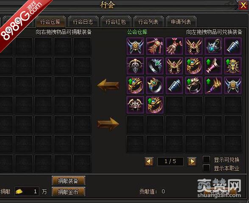The width and height of the screenshot is (249, 203).
Task: Select the silver emerald ring in guild warehouse
Action: click(155, 66)
